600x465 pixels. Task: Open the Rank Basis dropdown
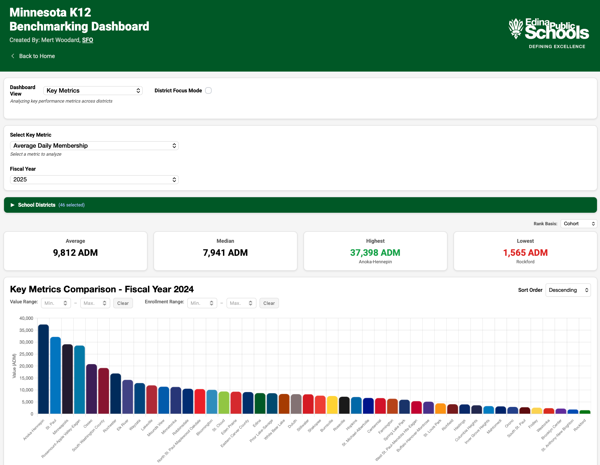click(x=578, y=223)
